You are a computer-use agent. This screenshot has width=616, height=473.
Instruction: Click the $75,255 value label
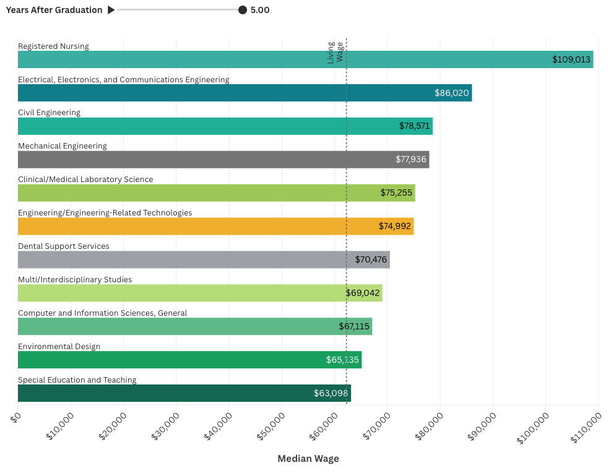click(x=396, y=193)
